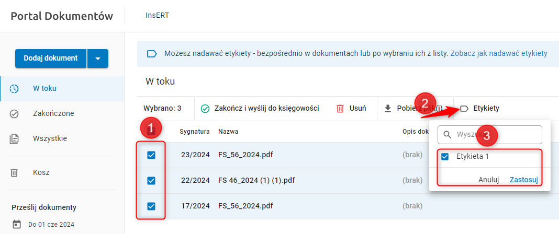Image resolution: width=559 pixels, height=234 pixels.
Task: Toggle the Etykieta 1 checkbox
Action: click(445, 156)
